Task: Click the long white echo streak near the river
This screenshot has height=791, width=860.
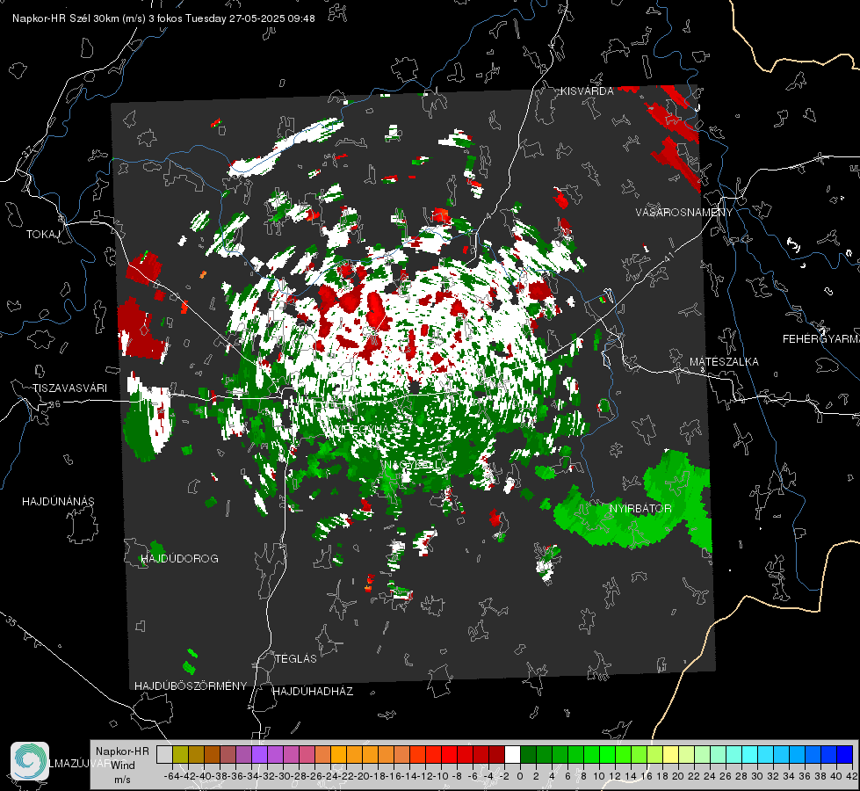Action: point(285,147)
